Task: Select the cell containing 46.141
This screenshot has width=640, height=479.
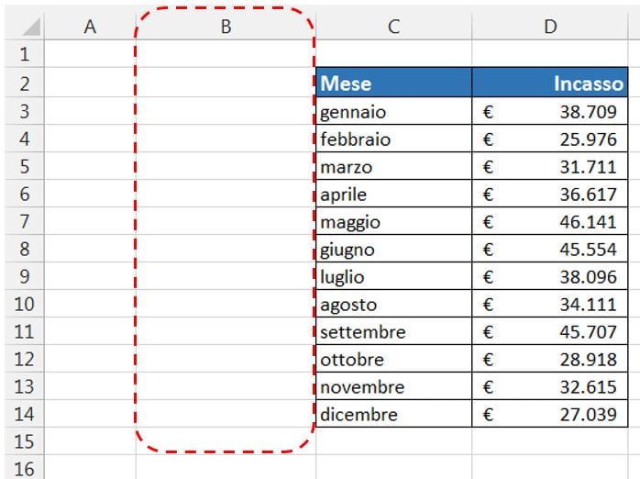Action: pos(550,221)
